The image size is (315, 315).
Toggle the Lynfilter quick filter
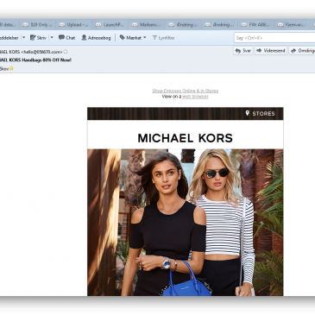pos(163,38)
